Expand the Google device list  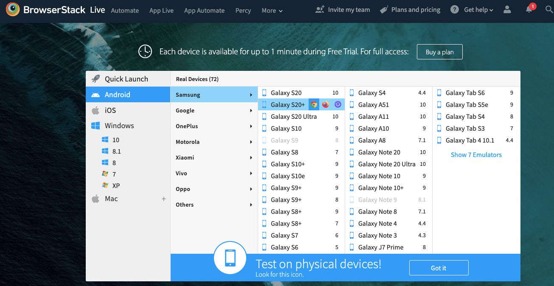(x=185, y=110)
